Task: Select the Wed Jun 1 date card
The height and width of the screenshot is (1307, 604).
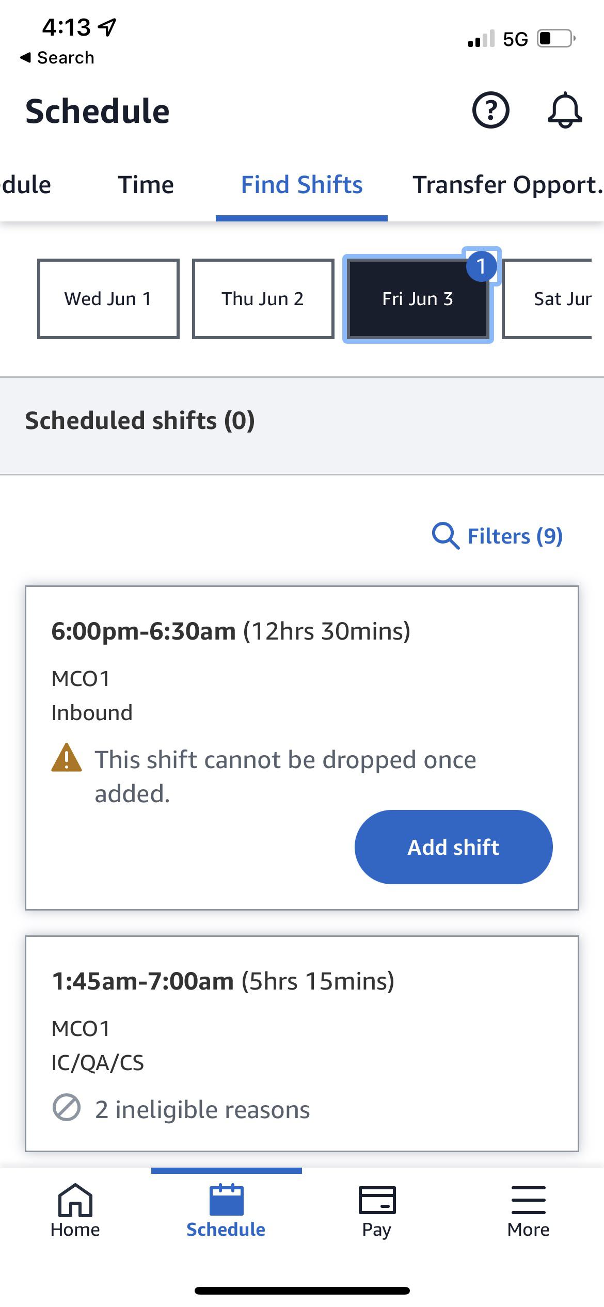Action: (x=107, y=298)
